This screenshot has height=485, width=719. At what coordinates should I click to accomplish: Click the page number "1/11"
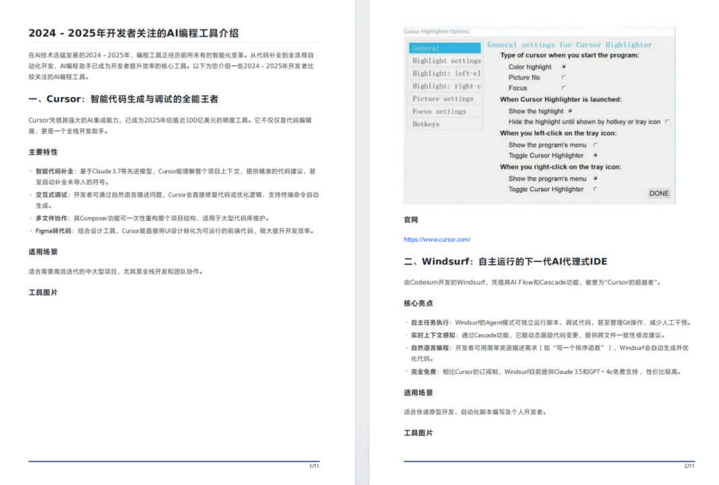pos(314,466)
